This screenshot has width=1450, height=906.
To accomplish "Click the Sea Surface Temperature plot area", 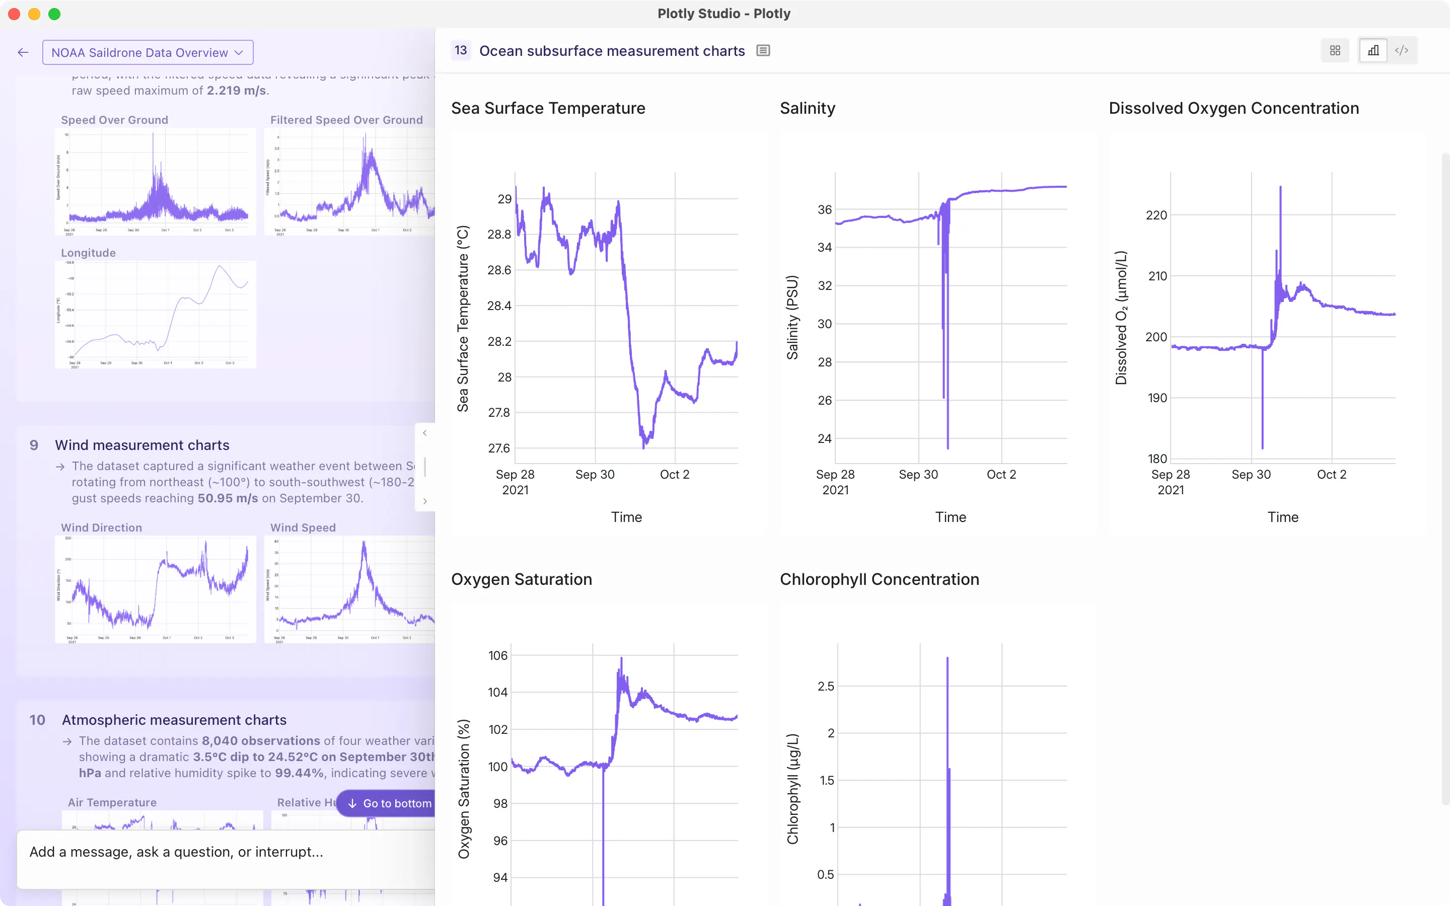I will coord(626,318).
